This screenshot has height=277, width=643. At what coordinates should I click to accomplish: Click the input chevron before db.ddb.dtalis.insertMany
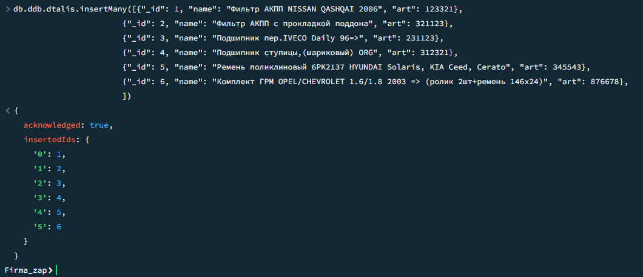click(x=7, y=10)
